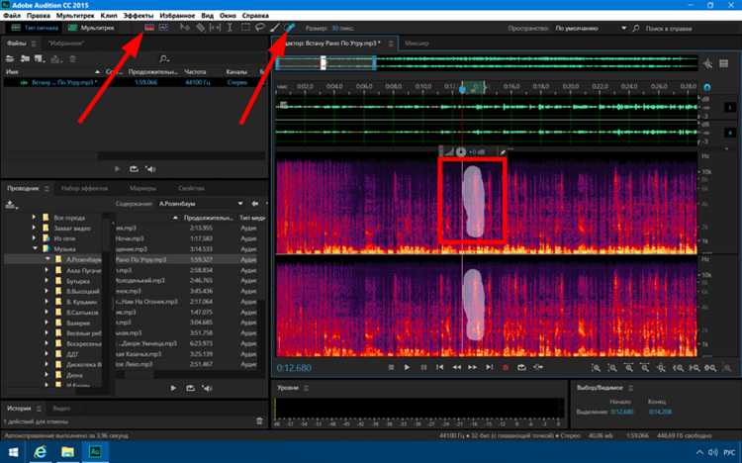Click the Fast Forward transport button
This screenshot has width=742, height=463.
pos(472,367)
